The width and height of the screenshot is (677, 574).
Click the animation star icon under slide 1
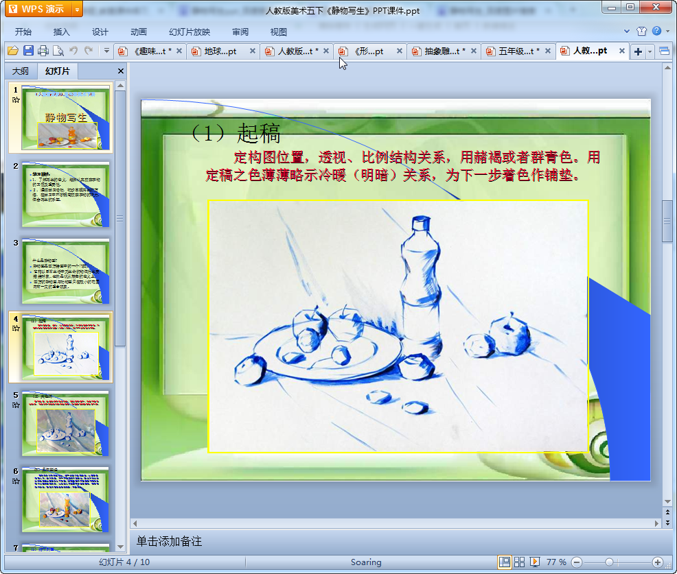16,100
